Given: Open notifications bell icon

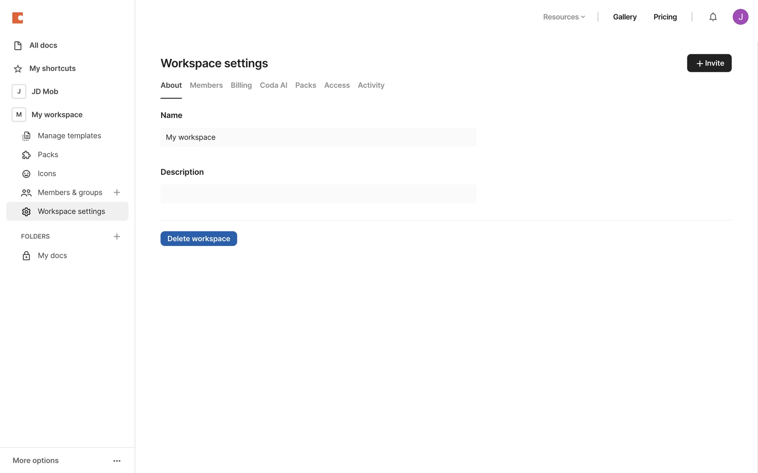Looking at the screenshot, I should (x=713, y=17).
